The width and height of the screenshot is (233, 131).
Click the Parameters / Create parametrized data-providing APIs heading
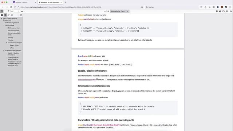[106, 120]
